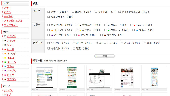Open the メインビジュアル sidebar link
170x96 pixels.
coord(13,21)
